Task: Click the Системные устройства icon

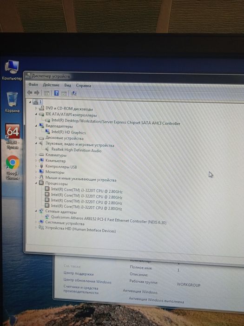Action: pos(41,222)
